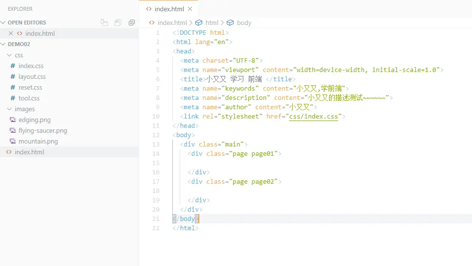The image size is (472, 266).
Task: Select mountain.png in the explorer
Action: click(38, 141)
